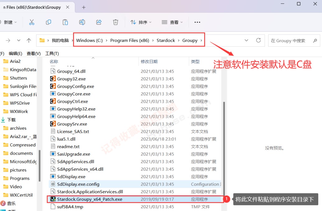Expand the address bar history dropdown

point(246,40)
